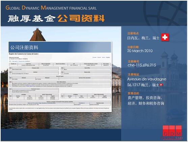Click the 注册编号 label

click(x=133, y=61)
